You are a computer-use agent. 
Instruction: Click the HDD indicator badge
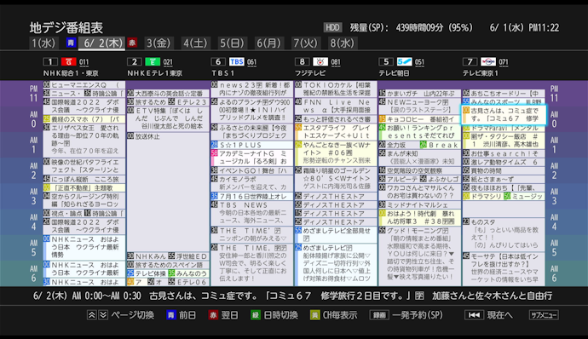[332, 27]
